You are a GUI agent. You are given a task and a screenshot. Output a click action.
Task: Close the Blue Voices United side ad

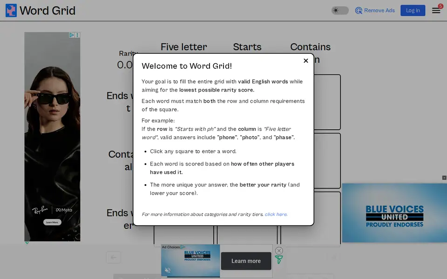pos(444,178)
